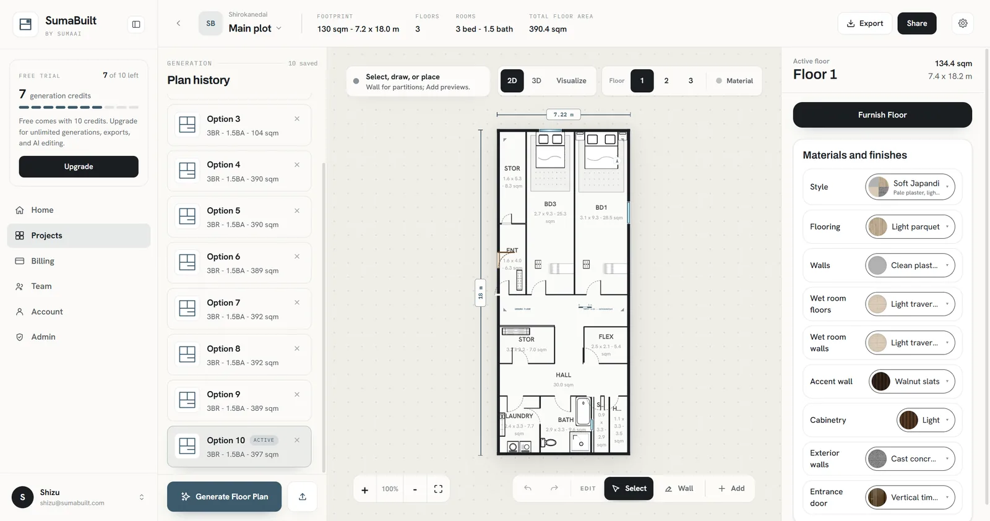Open Projects in sidebar
The width and height of the screenshot is (990, 521).
click(79, 236)
